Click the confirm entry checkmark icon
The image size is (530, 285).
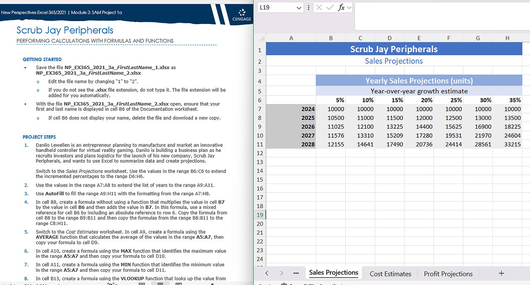[330, 7]
